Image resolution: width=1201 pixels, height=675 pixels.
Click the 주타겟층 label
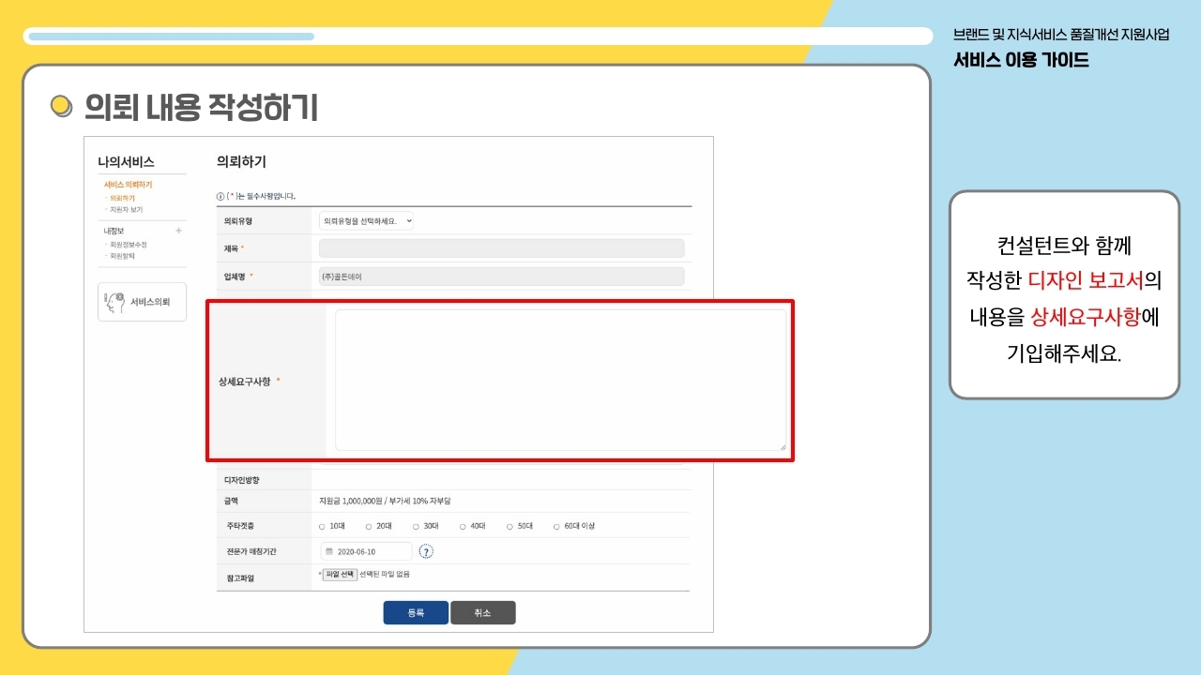click(240, 527)
